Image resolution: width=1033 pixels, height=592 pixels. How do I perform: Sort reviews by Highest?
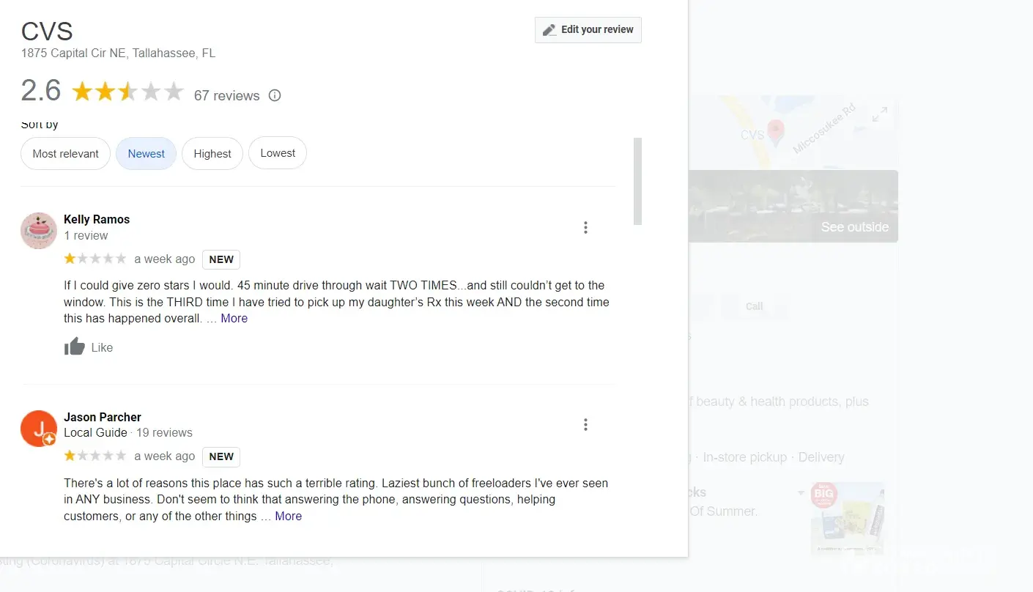pos(212,154)
